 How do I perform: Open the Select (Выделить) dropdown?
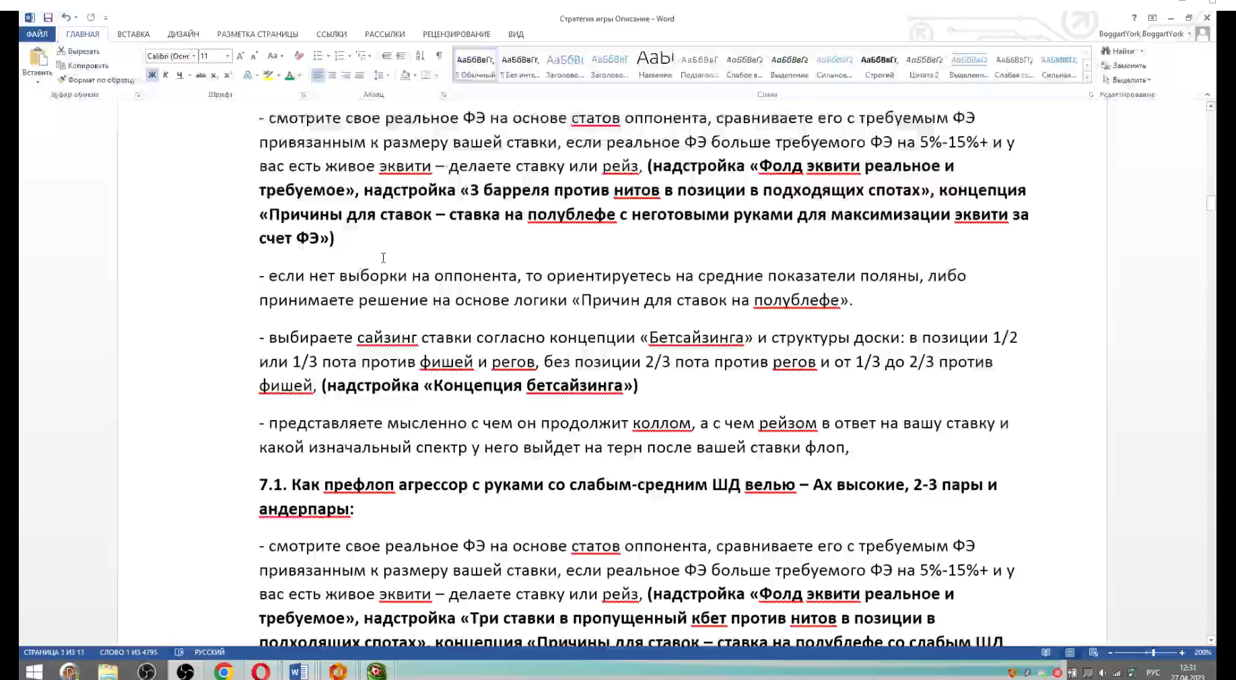click(x=1127, y=79)
